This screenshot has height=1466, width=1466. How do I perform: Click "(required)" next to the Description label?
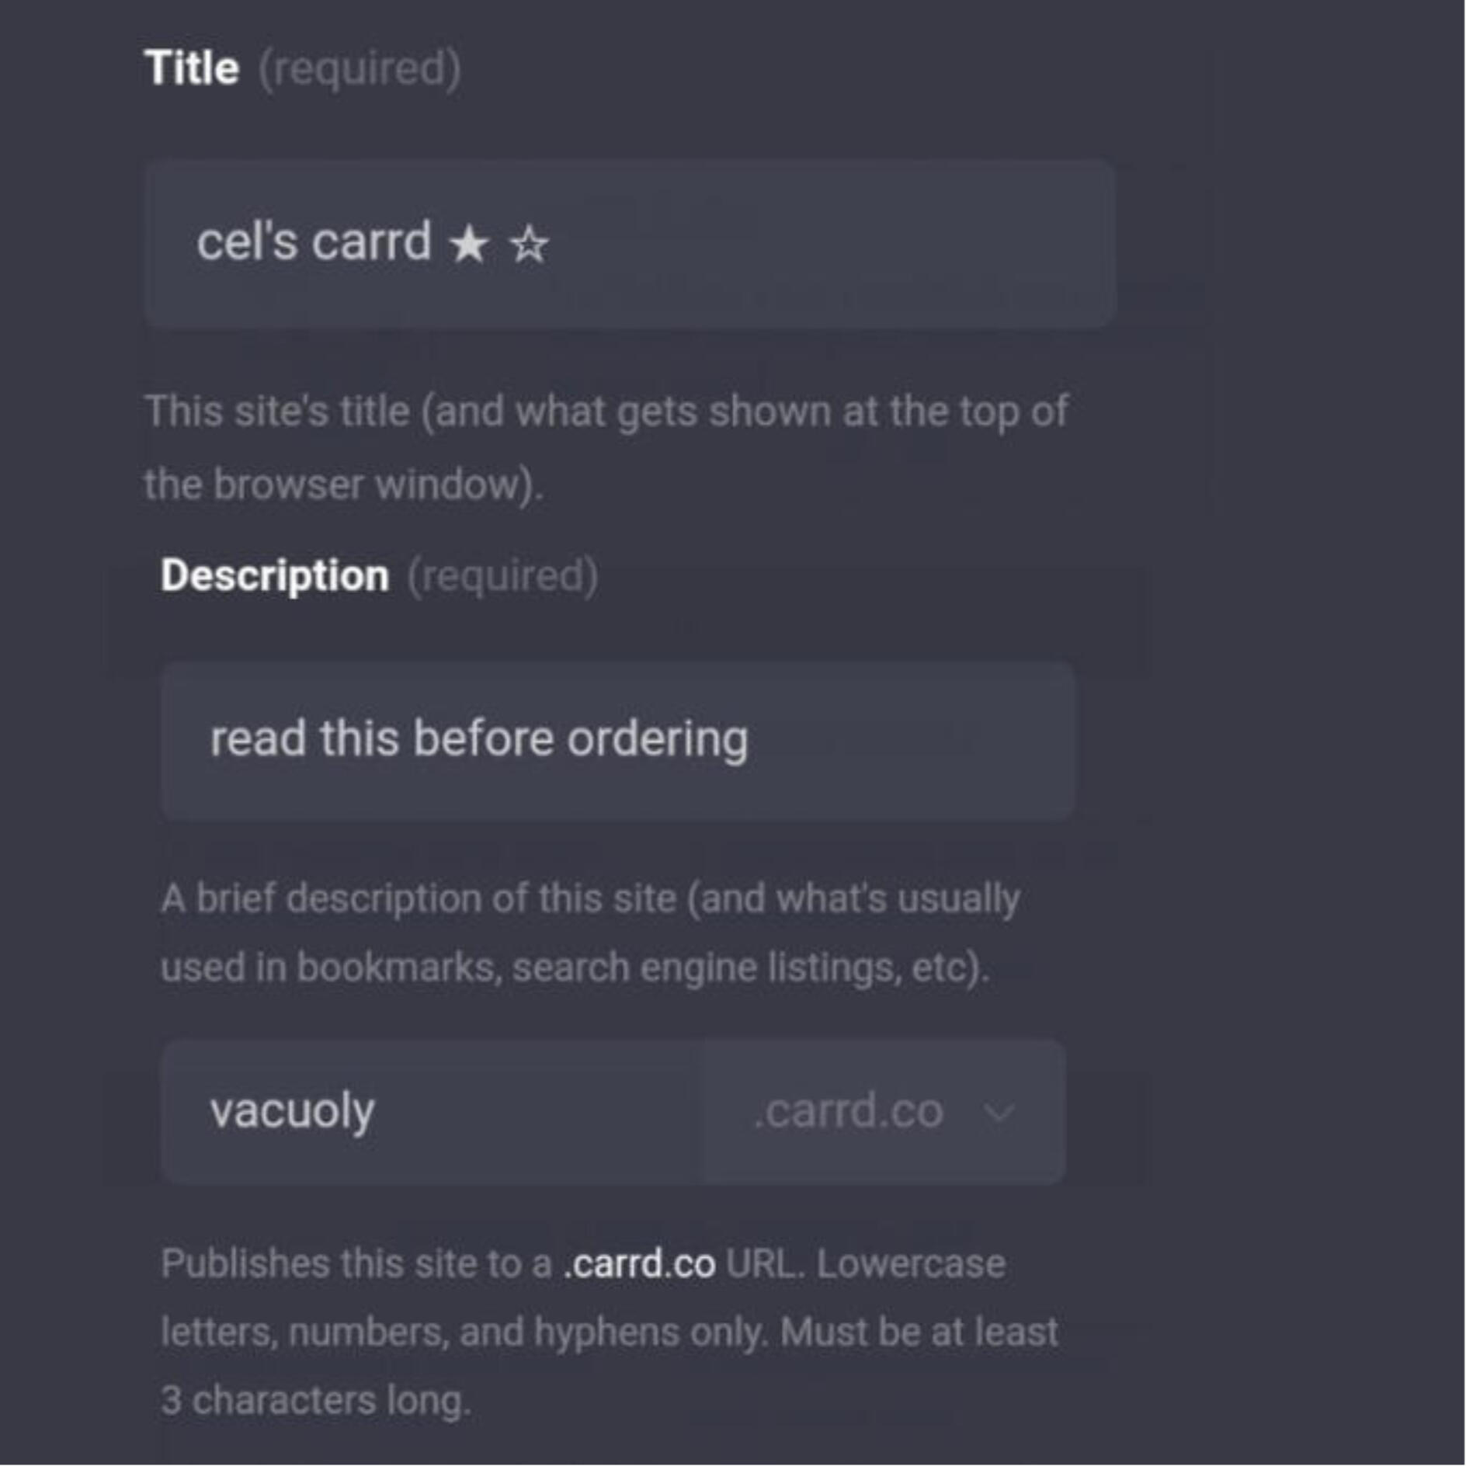(502, 576)
